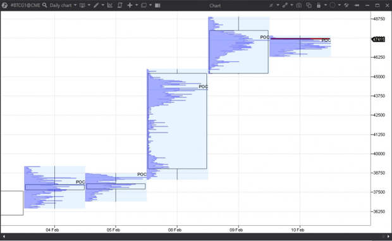392x241 pixels.
Task: Open the indicators chart icon
Action: point(110,5)
